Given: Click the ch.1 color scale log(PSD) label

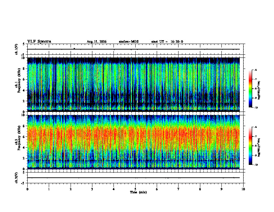Looking at the screenshot, I should click(259, 90).
